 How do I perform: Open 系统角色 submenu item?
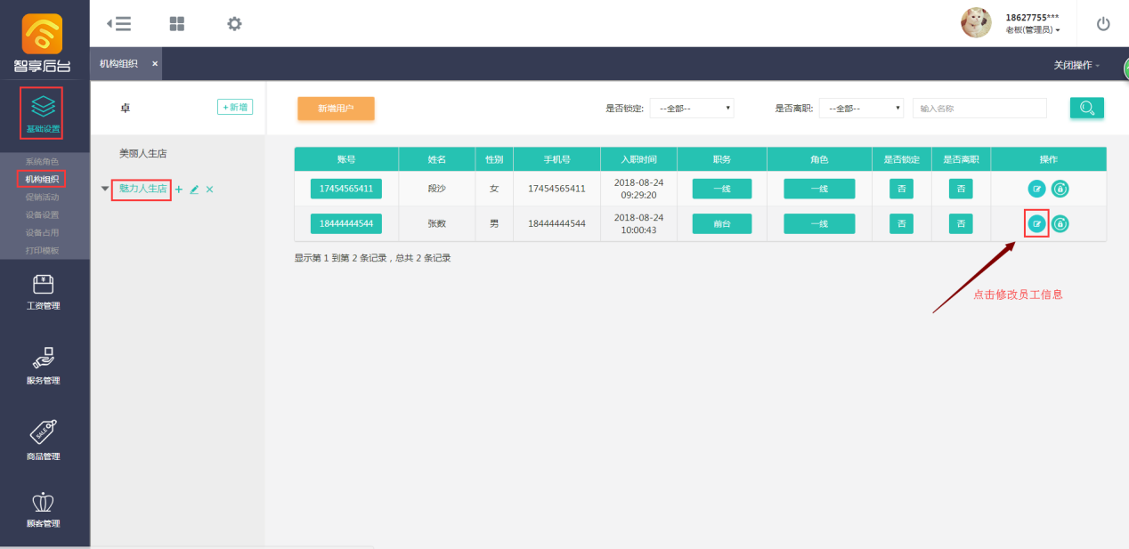(43, 162)
